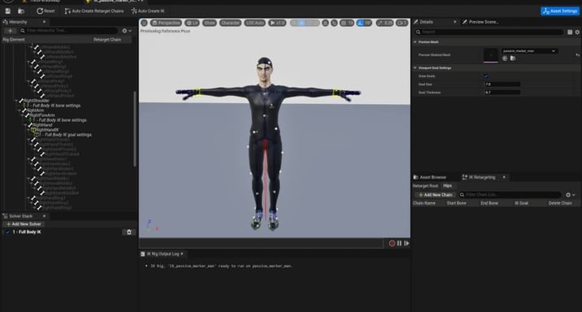Image resolution: width=582 pixels, height=312 pixels.
Task: Toggle the transform coordinate space icon
Action: coord(325,23)
